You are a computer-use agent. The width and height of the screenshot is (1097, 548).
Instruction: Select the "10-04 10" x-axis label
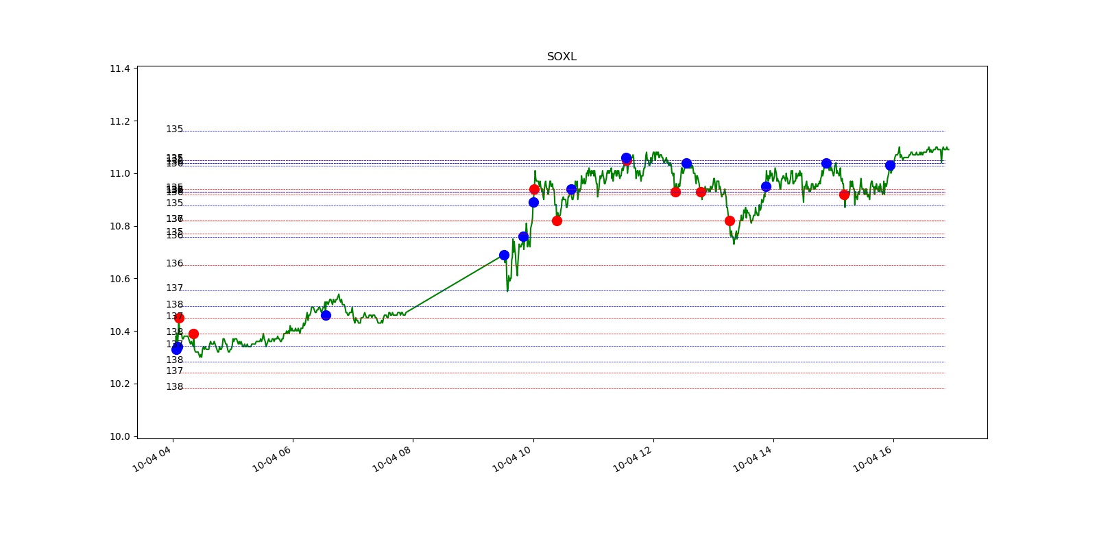coord(512,458)
